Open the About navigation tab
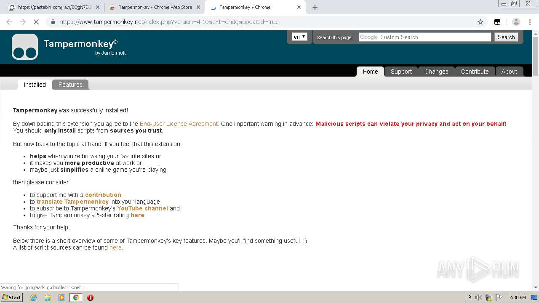This screenshot has width=539, height=303. point(509,72)
